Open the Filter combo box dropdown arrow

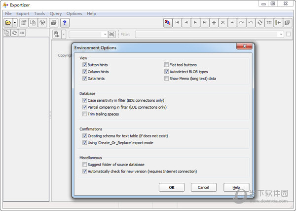click(281, 35)
